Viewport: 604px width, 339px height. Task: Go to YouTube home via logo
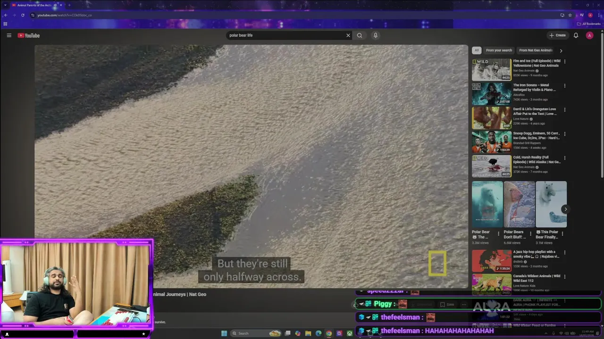[29, 35]
